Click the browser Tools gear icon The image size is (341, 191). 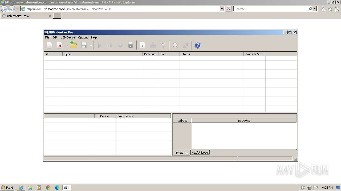pyautogui.click(x=337, y=9)
